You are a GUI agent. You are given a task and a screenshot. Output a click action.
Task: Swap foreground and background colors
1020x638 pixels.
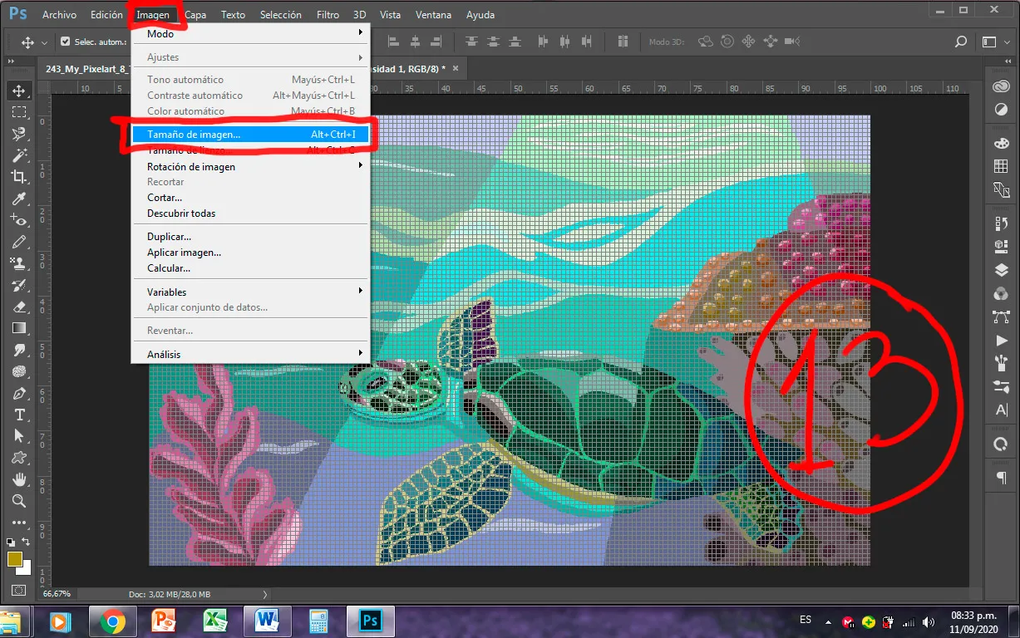27,542
